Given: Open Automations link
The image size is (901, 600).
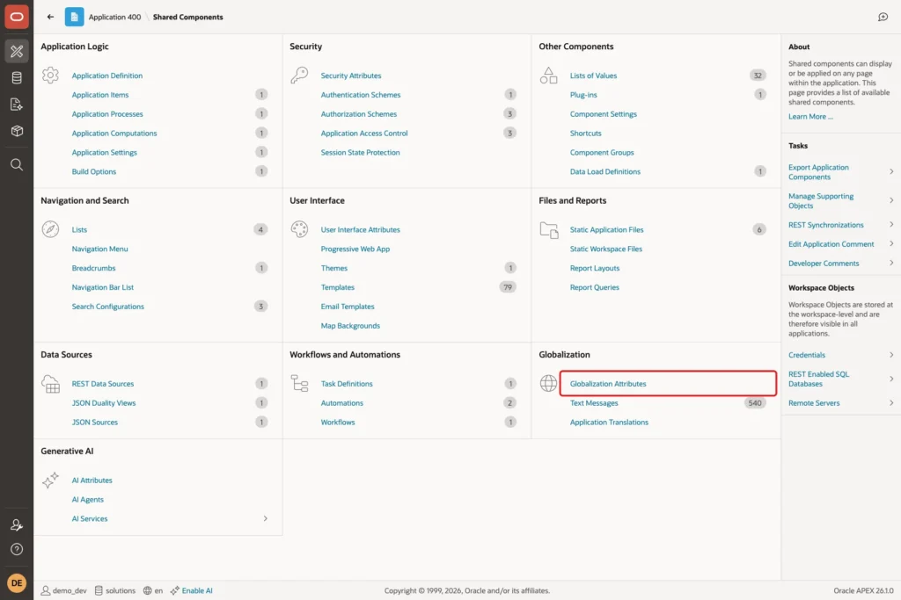Looking at the screenshot, I should click(x=342, y=403).
